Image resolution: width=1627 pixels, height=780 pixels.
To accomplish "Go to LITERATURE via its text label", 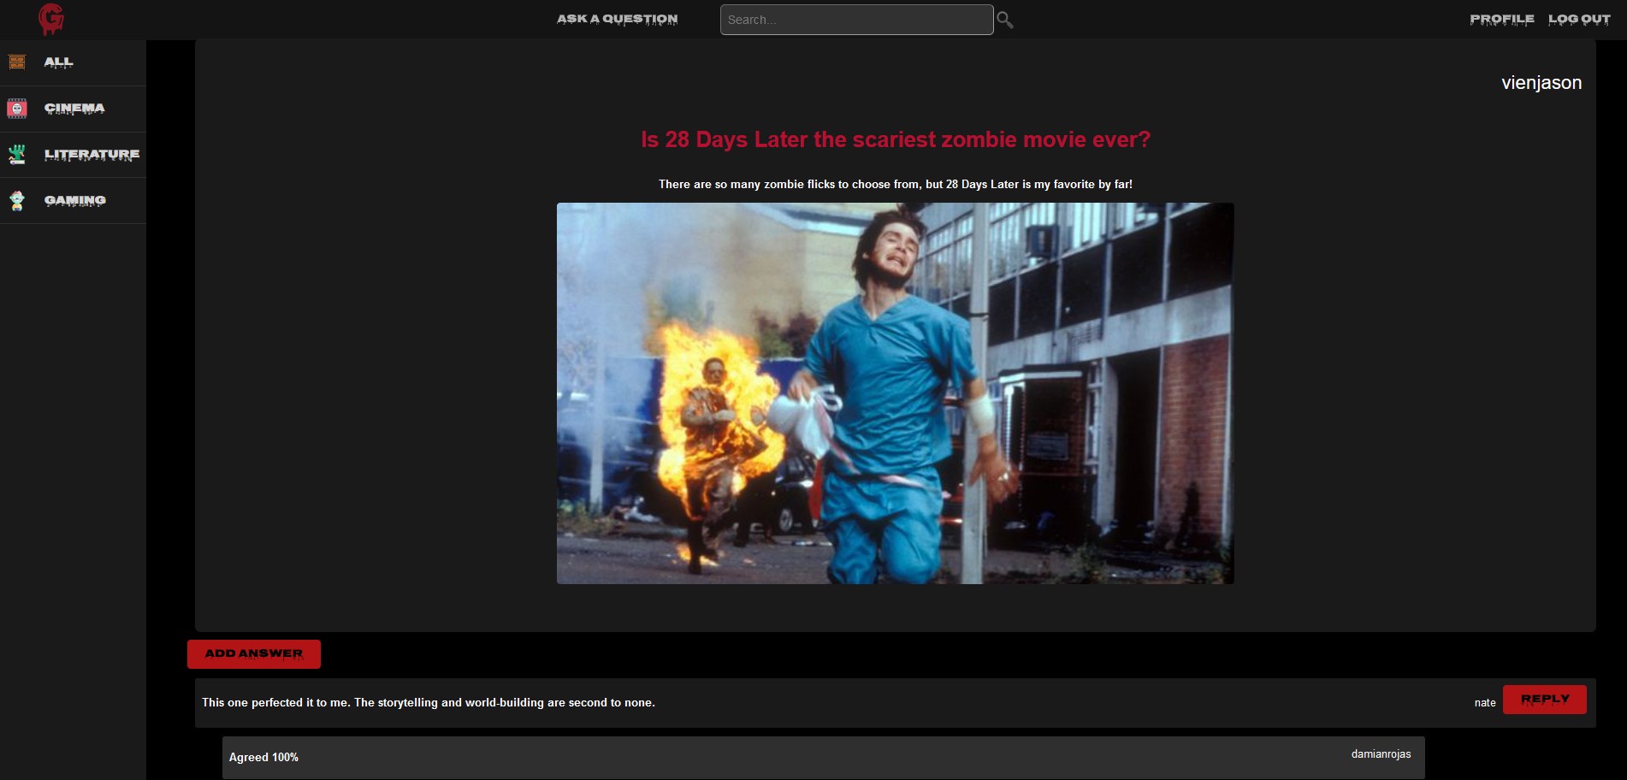I will (x=92, y=155).
